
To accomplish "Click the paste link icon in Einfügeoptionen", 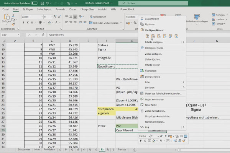I will [176, 36].
